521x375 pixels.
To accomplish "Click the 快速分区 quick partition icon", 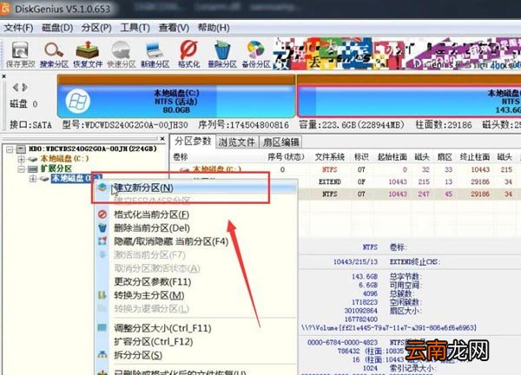I will point(122,54).
